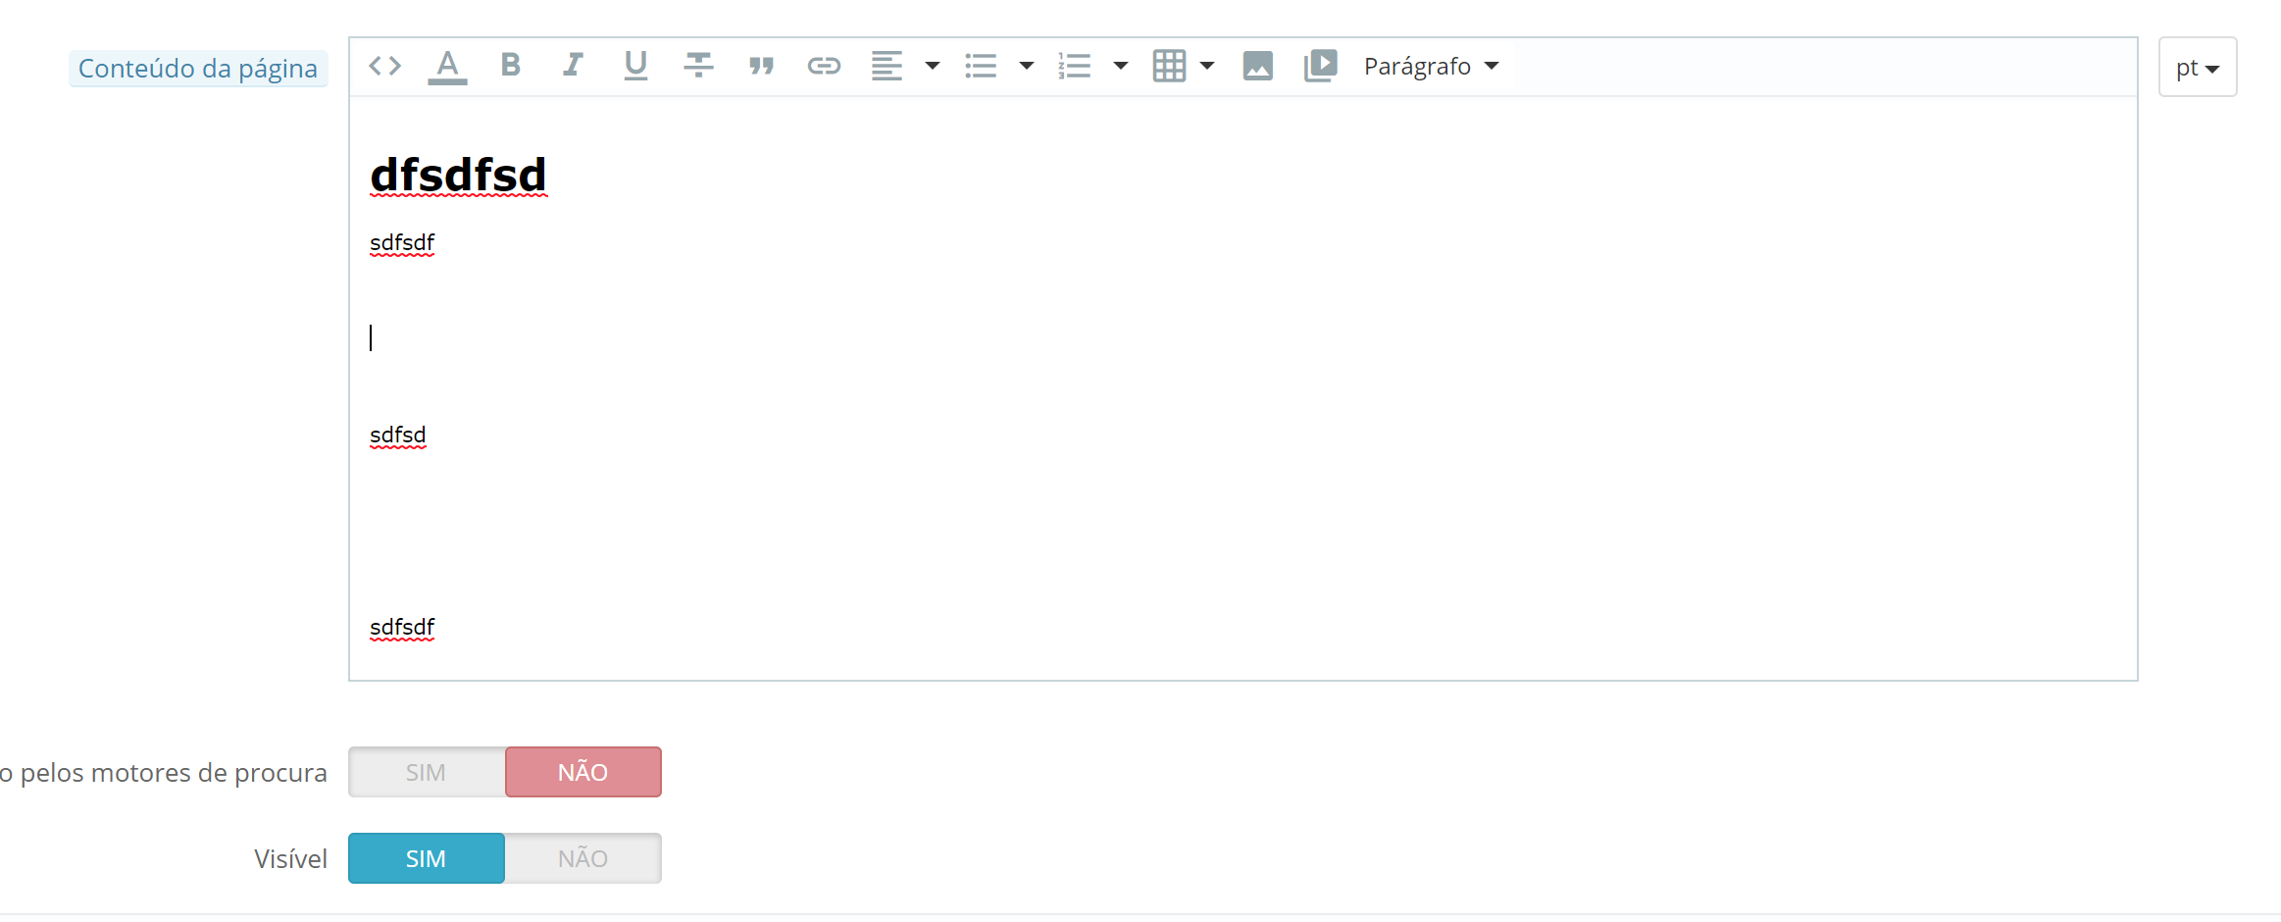This screenshot has height=922, width=2281.
Task: Insert media with the video icon
Action: click(x=1320, y=66)
